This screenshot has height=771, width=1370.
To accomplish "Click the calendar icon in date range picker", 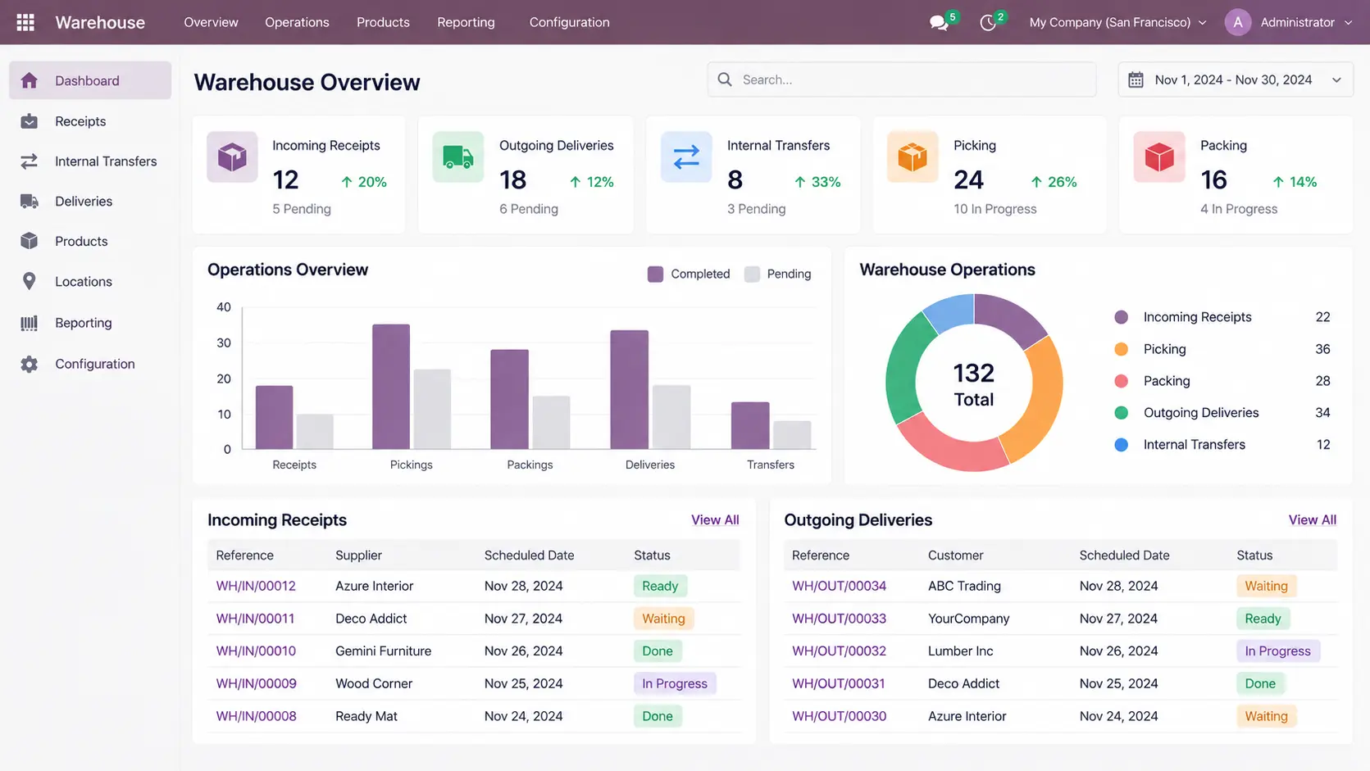I will [1136, 79].
